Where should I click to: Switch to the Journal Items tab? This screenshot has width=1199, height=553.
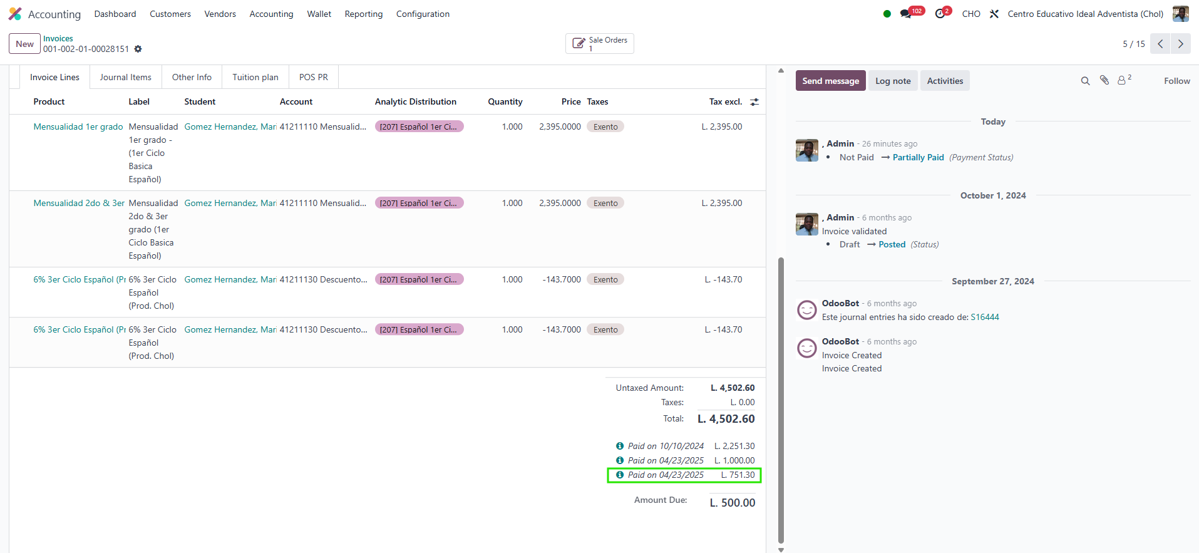tap(125, 77)
